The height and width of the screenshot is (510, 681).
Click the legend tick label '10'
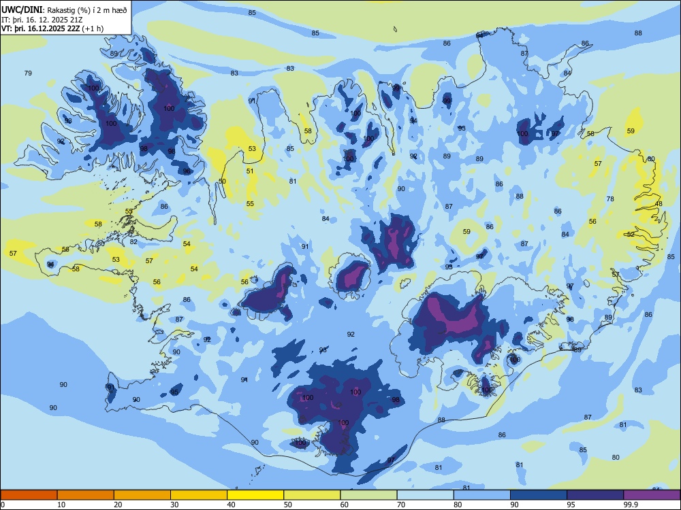[x=61, y=505]
